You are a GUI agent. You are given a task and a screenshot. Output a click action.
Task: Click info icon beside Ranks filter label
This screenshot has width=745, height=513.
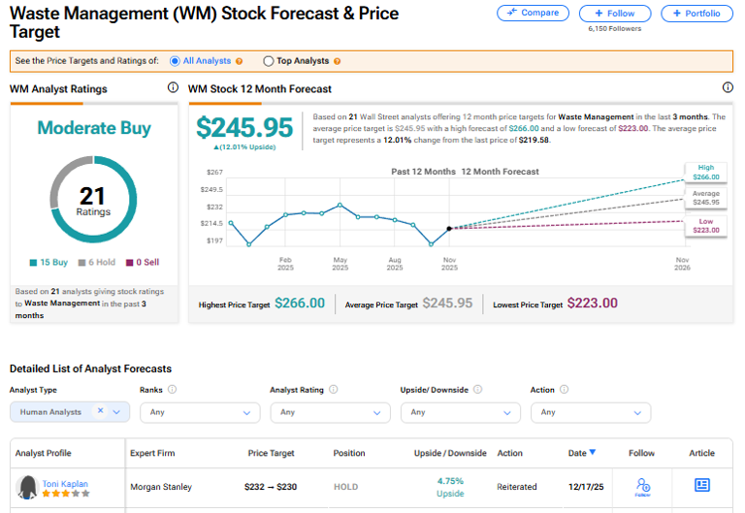pos(172,390)
